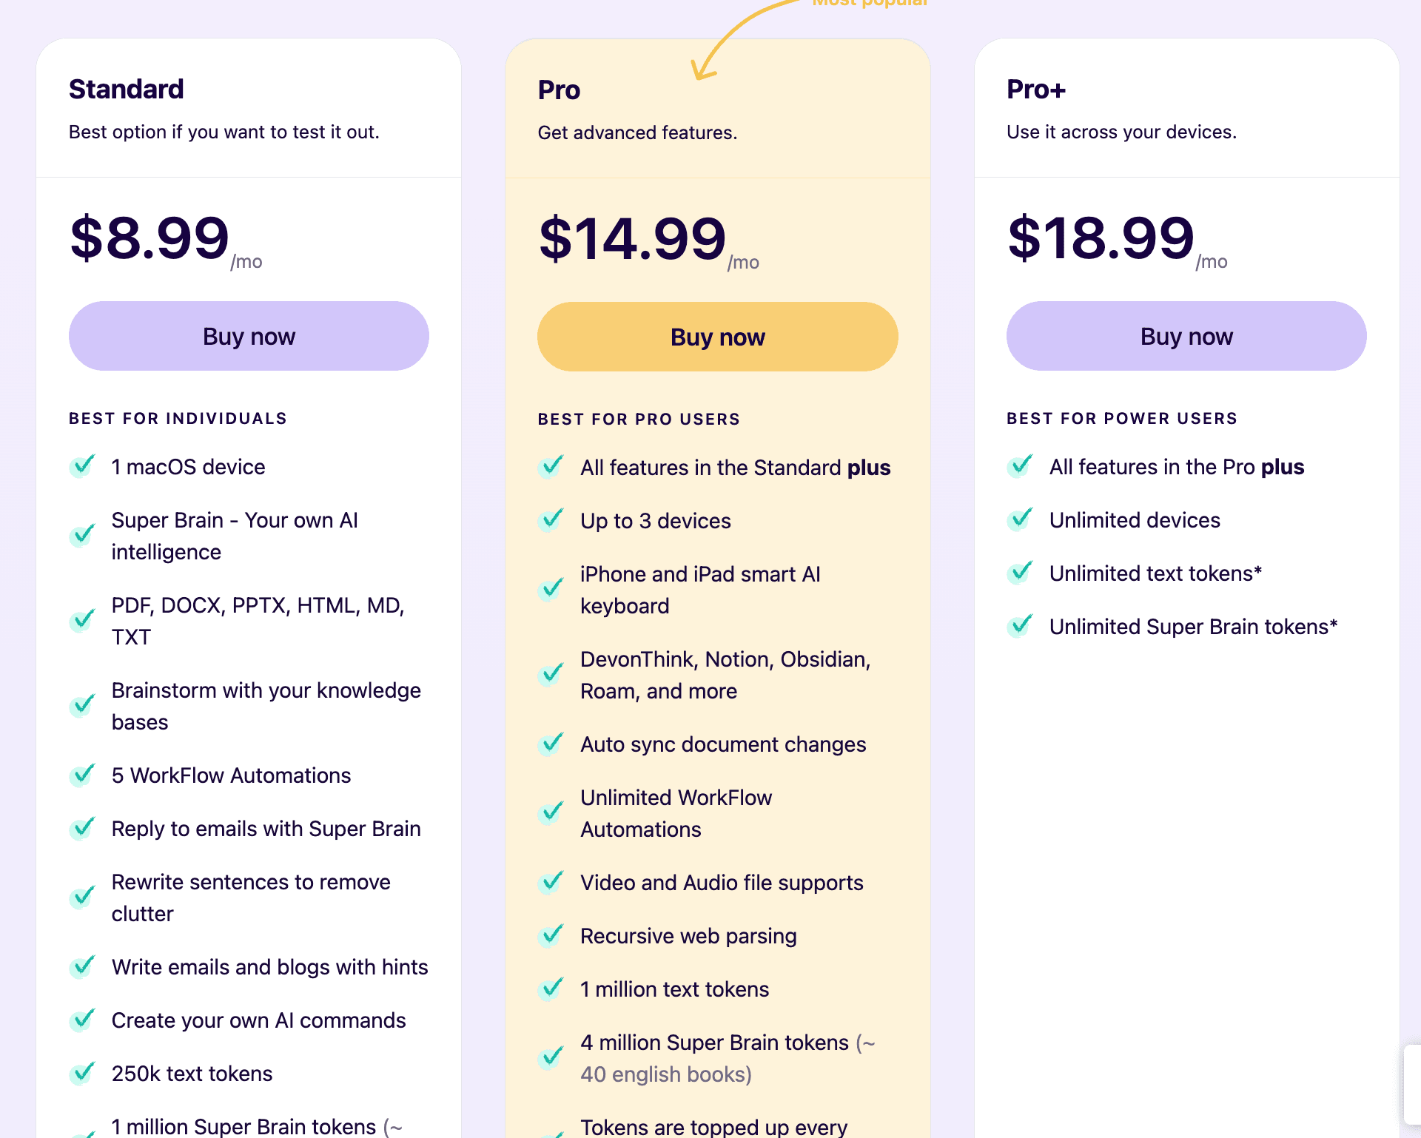
Task: Click the checkmark beside "Recursive web parsing"
Action: (551, 935)
